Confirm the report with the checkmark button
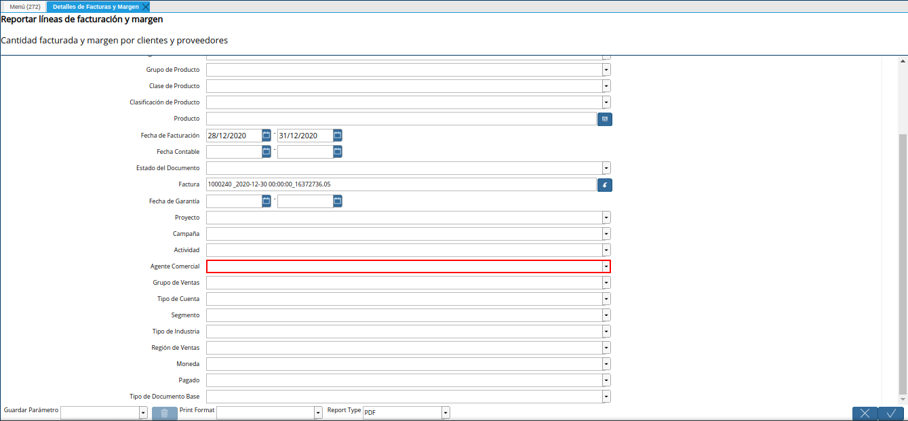This screenshot has height=421, width=908. (x=891, y=414)
